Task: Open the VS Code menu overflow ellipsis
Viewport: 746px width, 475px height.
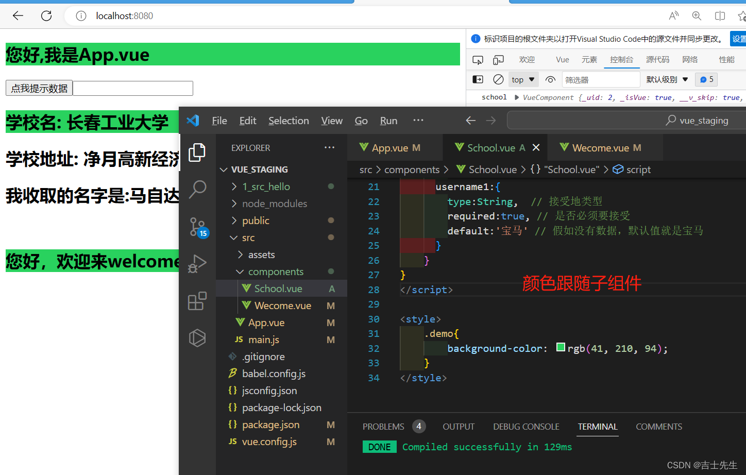Action: (x=418, y=120)
